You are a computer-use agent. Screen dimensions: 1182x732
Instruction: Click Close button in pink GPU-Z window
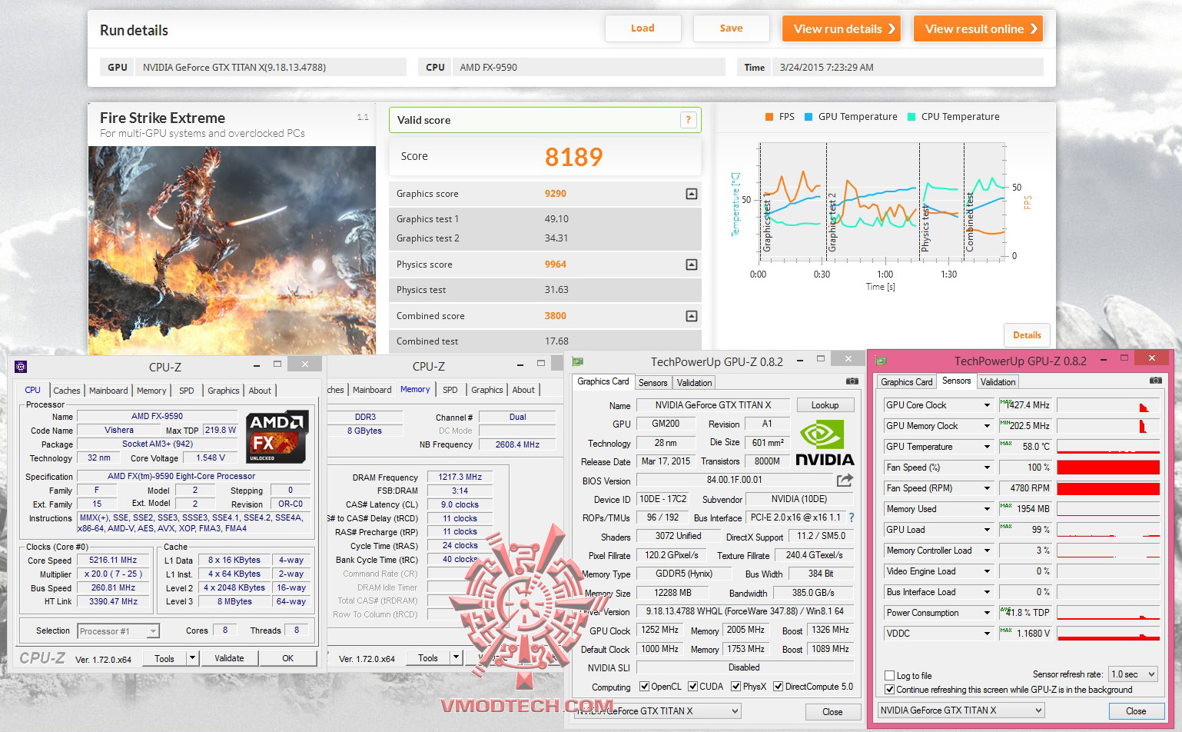(x=1136, y=711)
